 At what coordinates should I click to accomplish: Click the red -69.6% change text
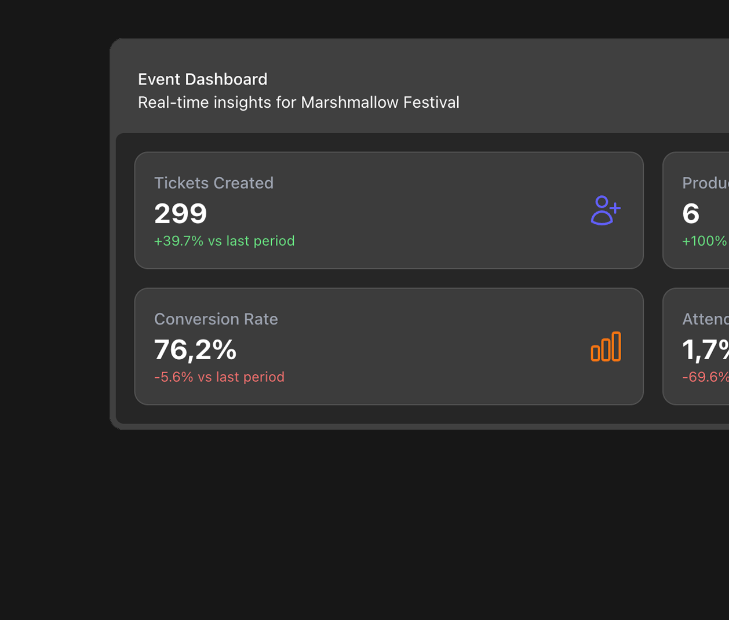coord(705,377)
